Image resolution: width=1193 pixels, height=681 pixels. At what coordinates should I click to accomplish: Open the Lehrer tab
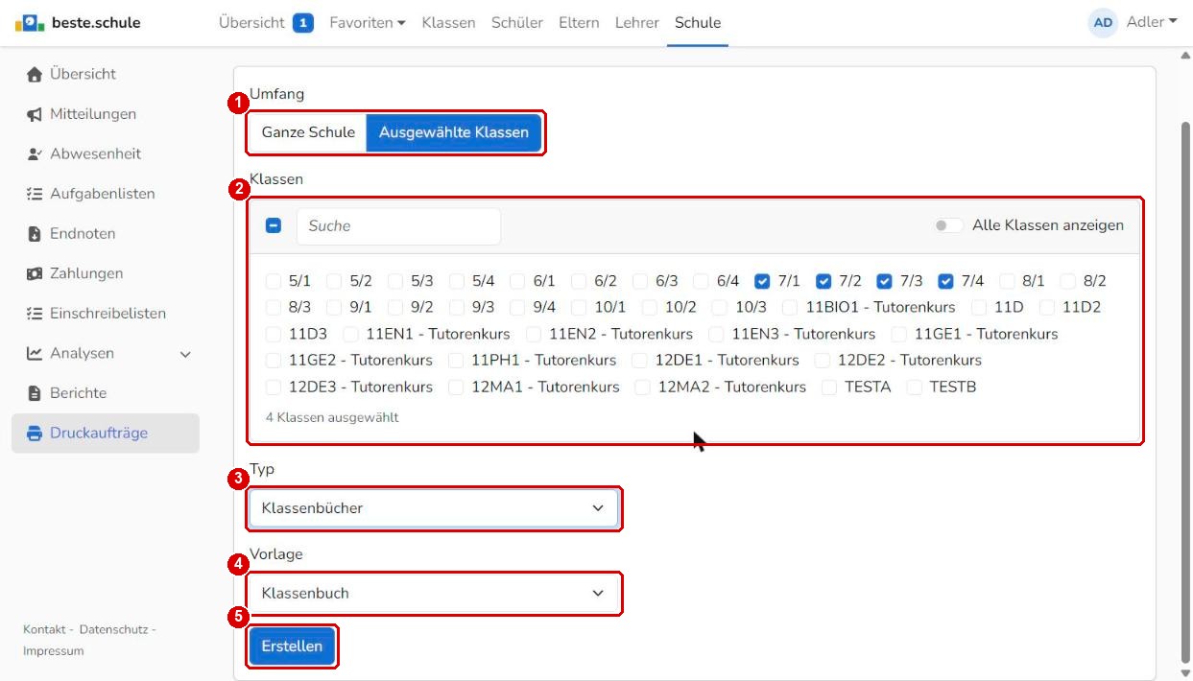[x=637, y=23]
